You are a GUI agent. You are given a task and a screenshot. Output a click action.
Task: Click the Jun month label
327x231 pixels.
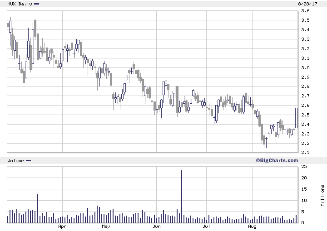[156, 226]
